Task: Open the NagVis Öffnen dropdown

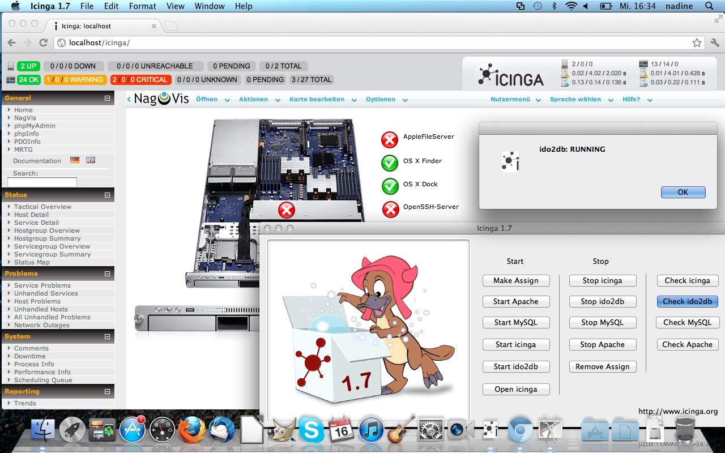Action: (213, 99)
